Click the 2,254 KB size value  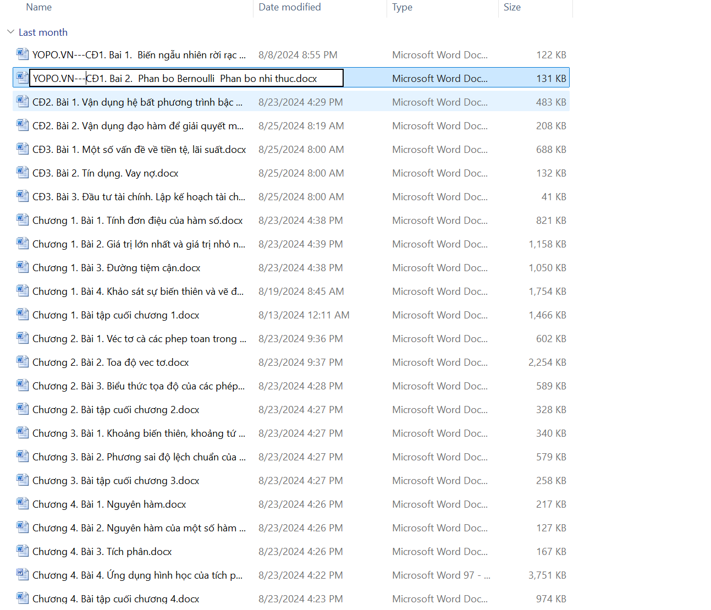point(547,362)
